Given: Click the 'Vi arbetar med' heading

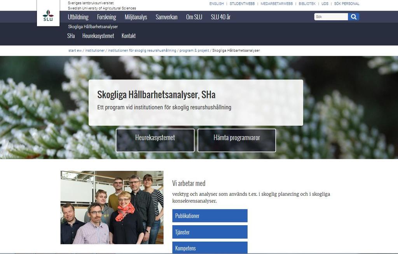Looking at the screenshot, I should pyautogui.click(x=189, y=183).
